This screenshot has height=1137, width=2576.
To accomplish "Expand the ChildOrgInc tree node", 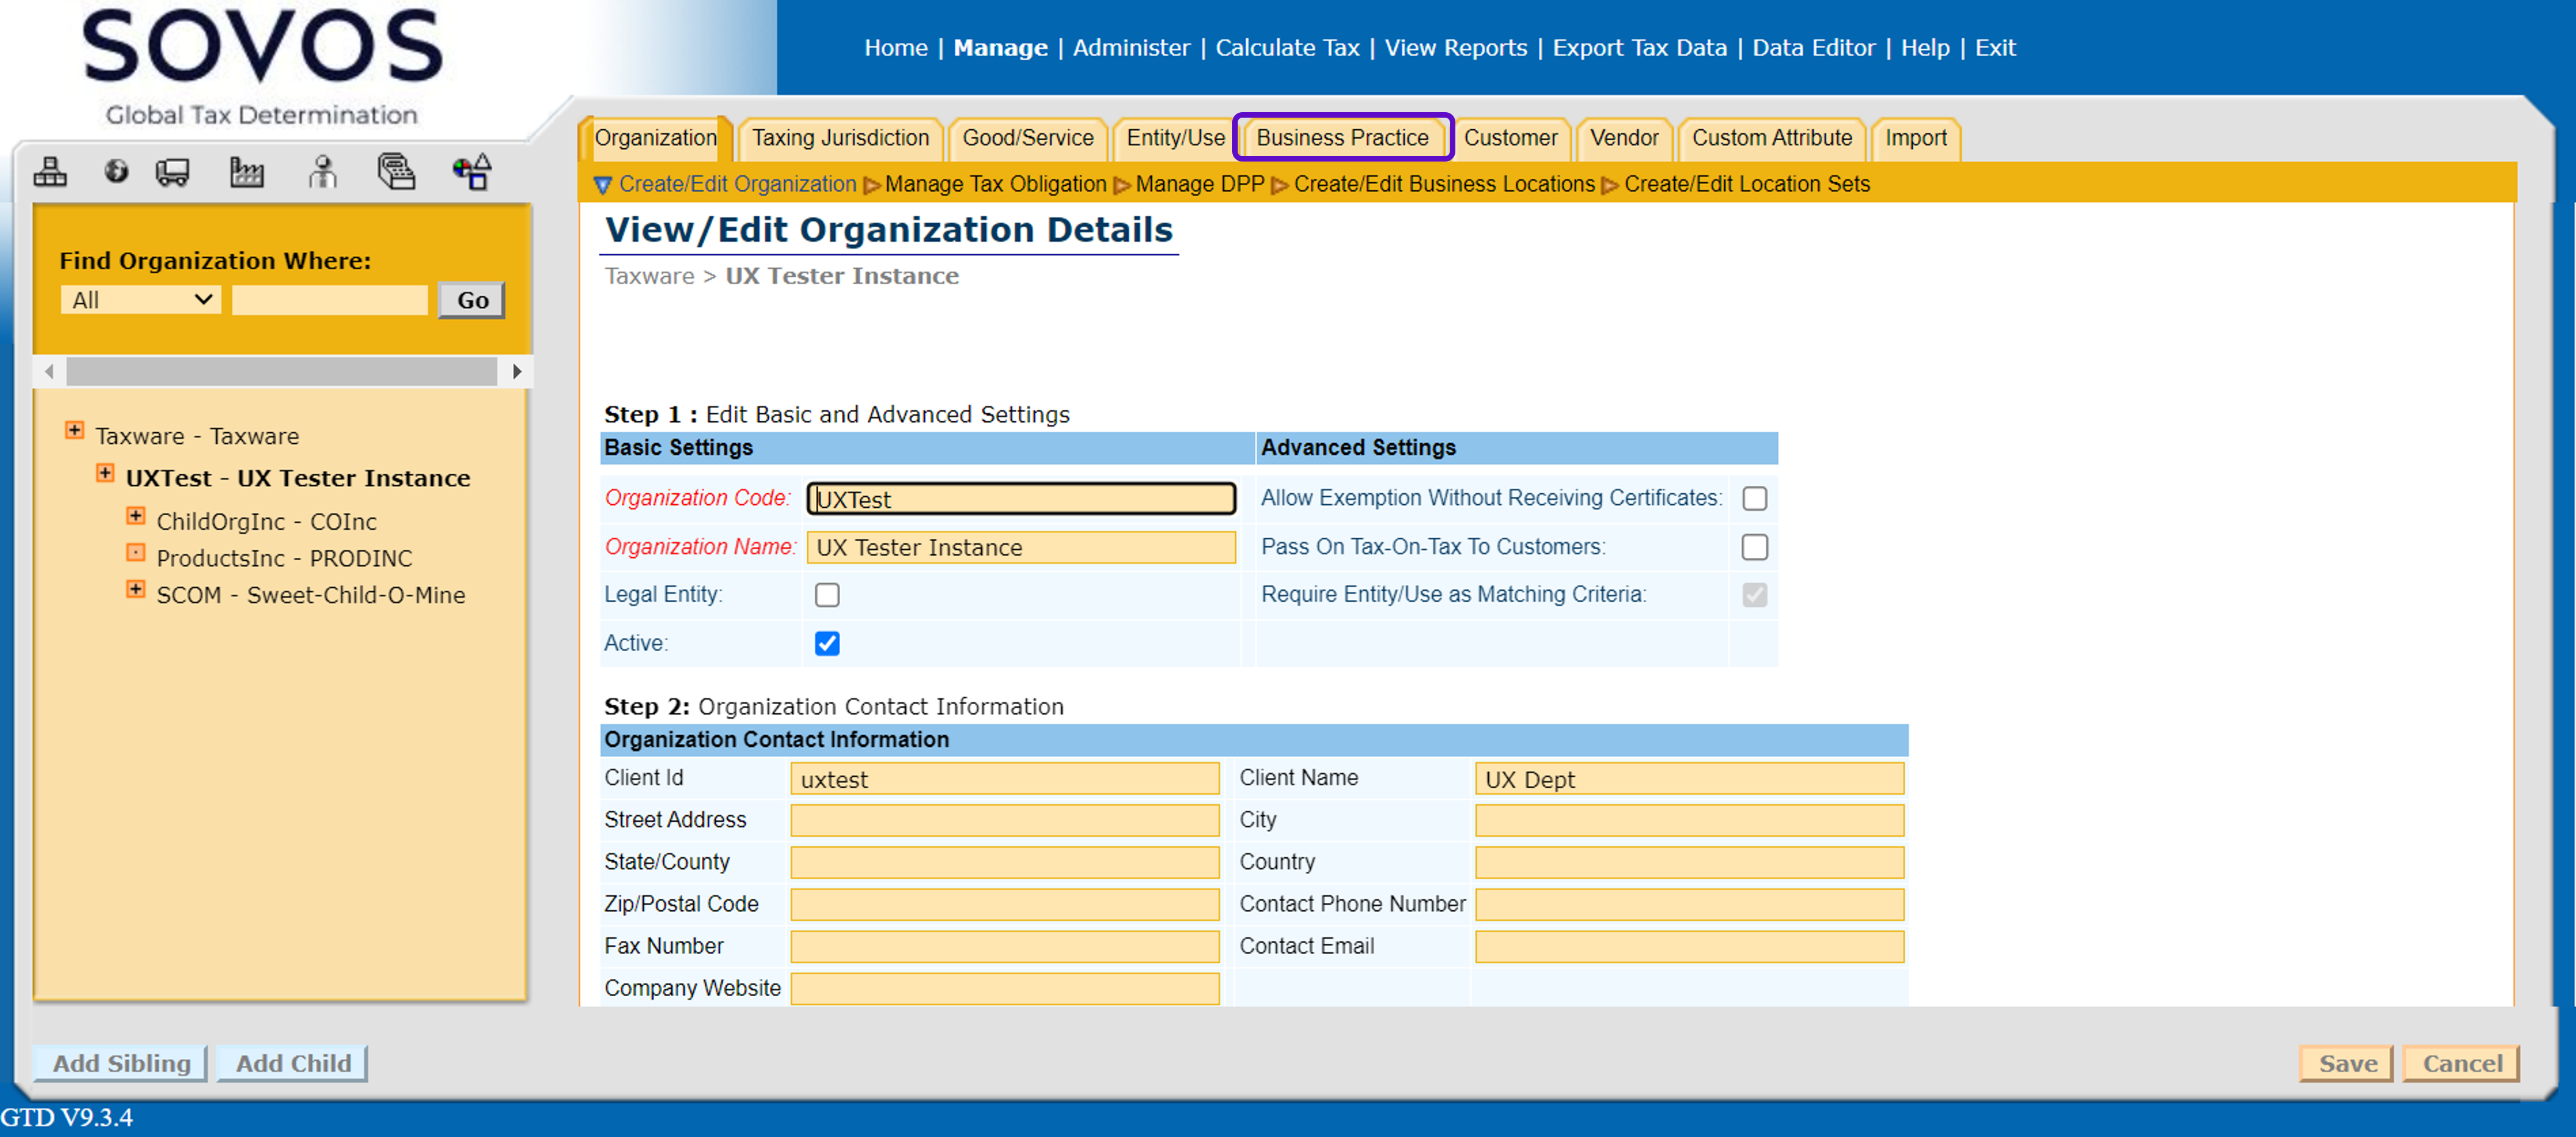I will coord(136,516).
